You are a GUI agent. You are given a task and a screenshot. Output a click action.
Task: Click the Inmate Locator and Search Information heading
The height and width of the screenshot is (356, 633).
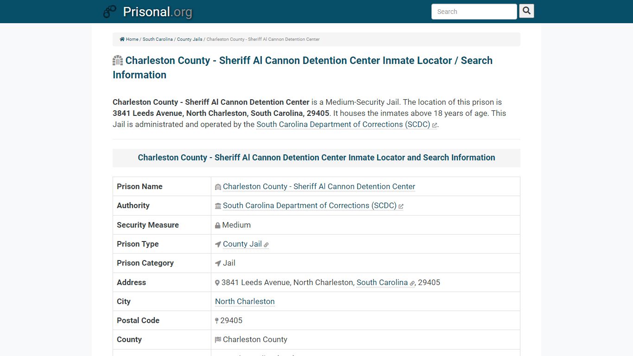point(316,158)
